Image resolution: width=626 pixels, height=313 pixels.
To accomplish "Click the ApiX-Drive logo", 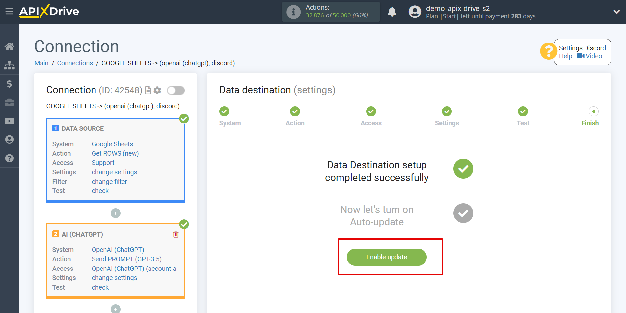I will point(49,11).
